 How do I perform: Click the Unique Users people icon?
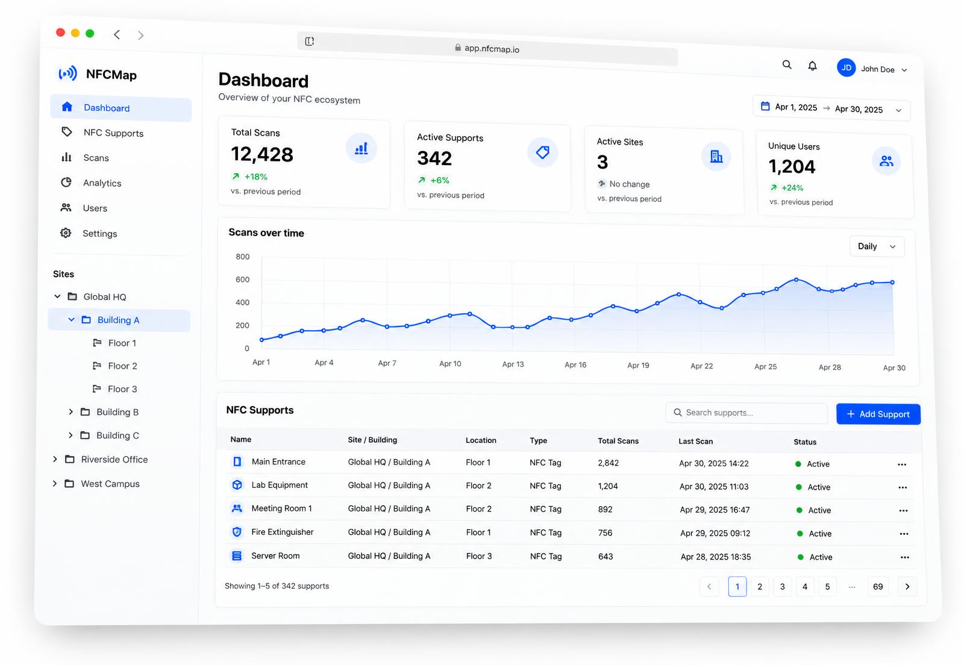click(x=886, y=161)
